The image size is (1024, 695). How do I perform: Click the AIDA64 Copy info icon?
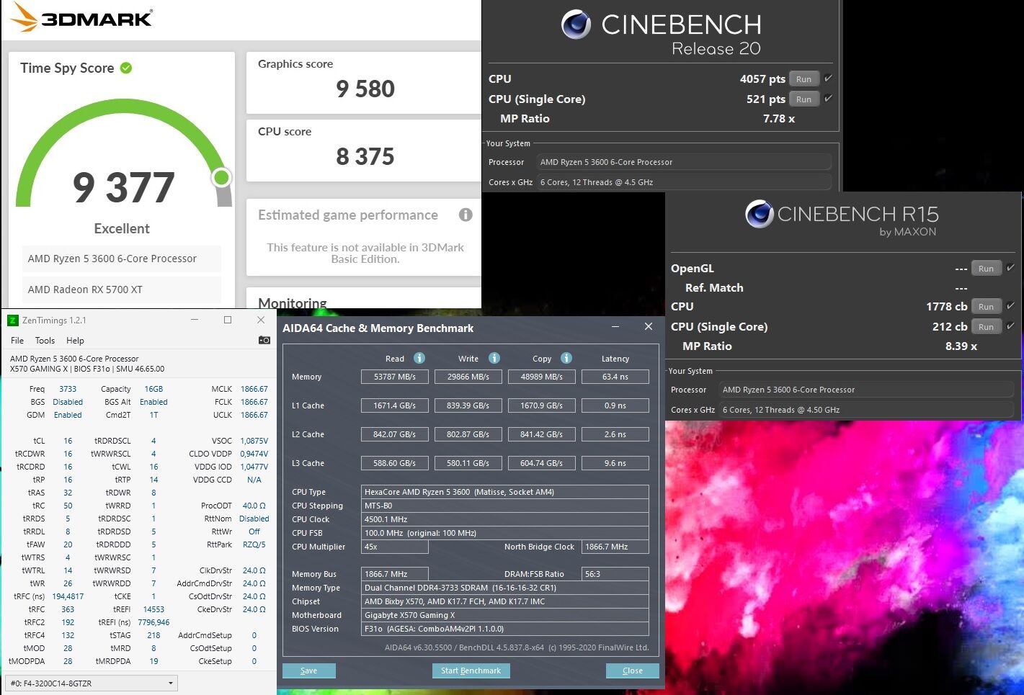566,358
